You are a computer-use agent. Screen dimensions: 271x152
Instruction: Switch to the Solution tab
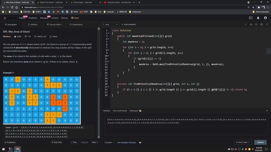coord(33,24)
